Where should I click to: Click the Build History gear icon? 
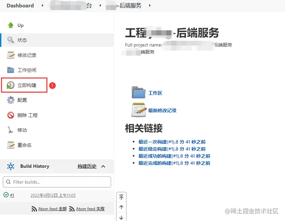10,166
